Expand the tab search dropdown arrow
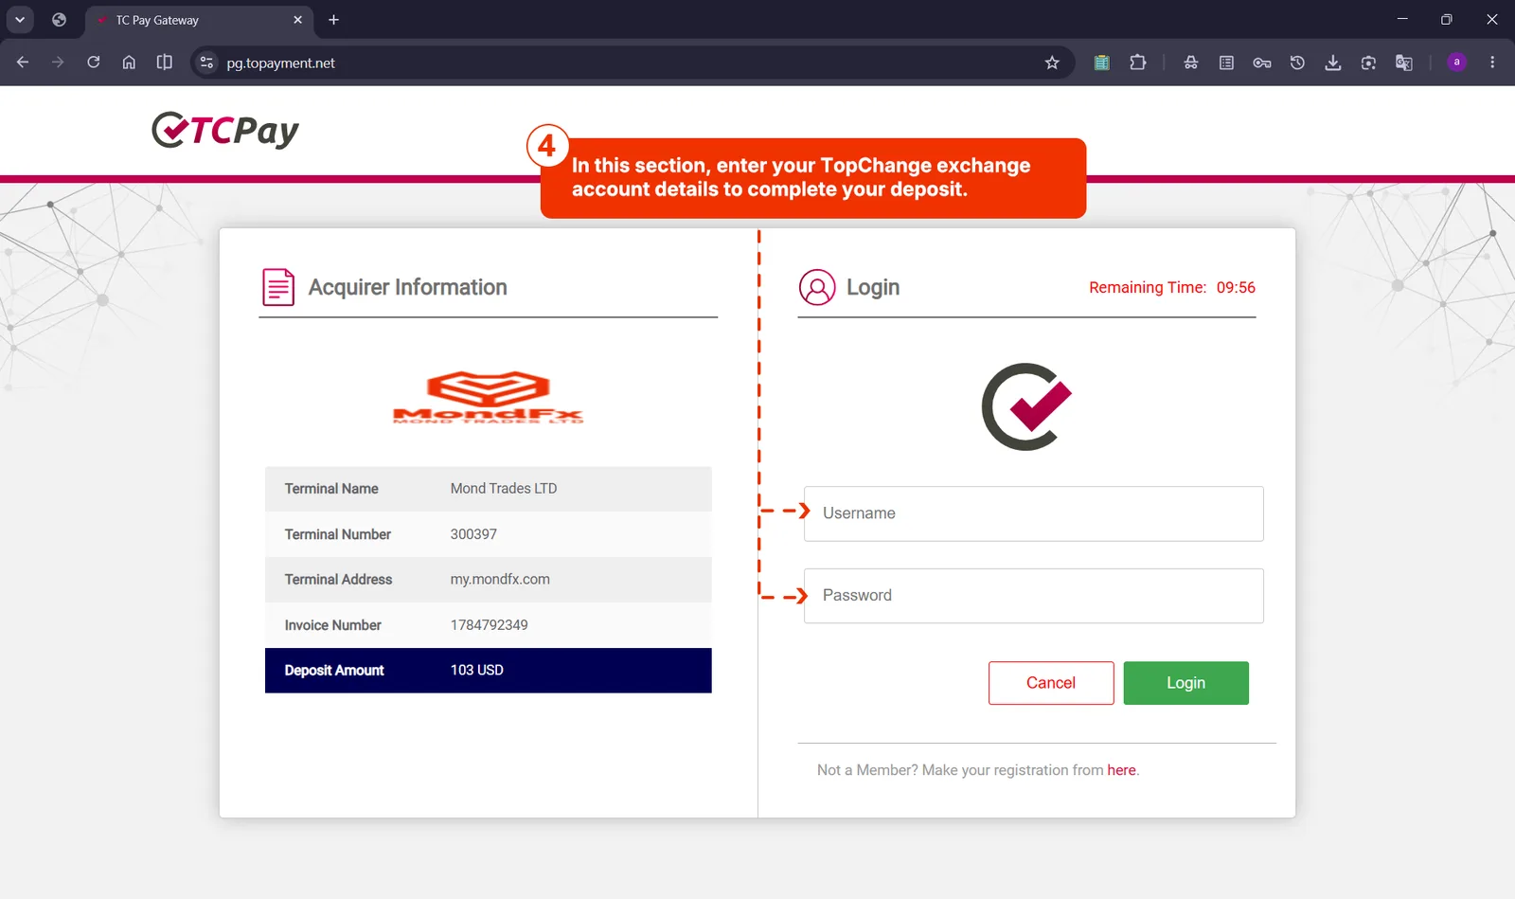The image size is (1515, 899). (20, 20)
